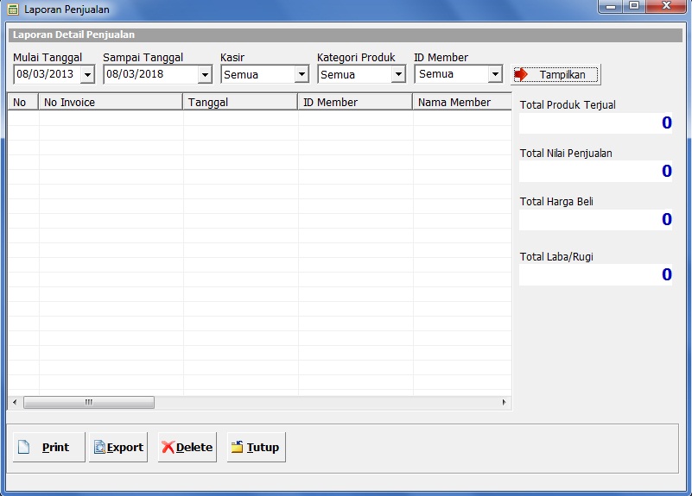The height and width of the screenshot is (496, 692).
Task: Click the Laporan Penjualan title bar icon
Action: coord(12,9)
